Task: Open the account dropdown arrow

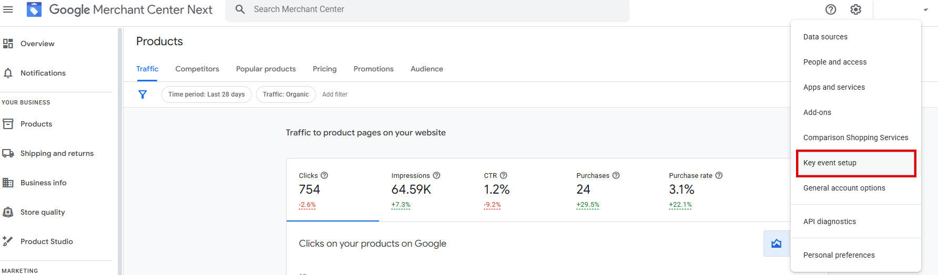Action: click(x=925, y=10)
